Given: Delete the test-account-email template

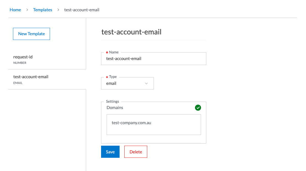Looking at the screenshot, I should tap(136, 152).
